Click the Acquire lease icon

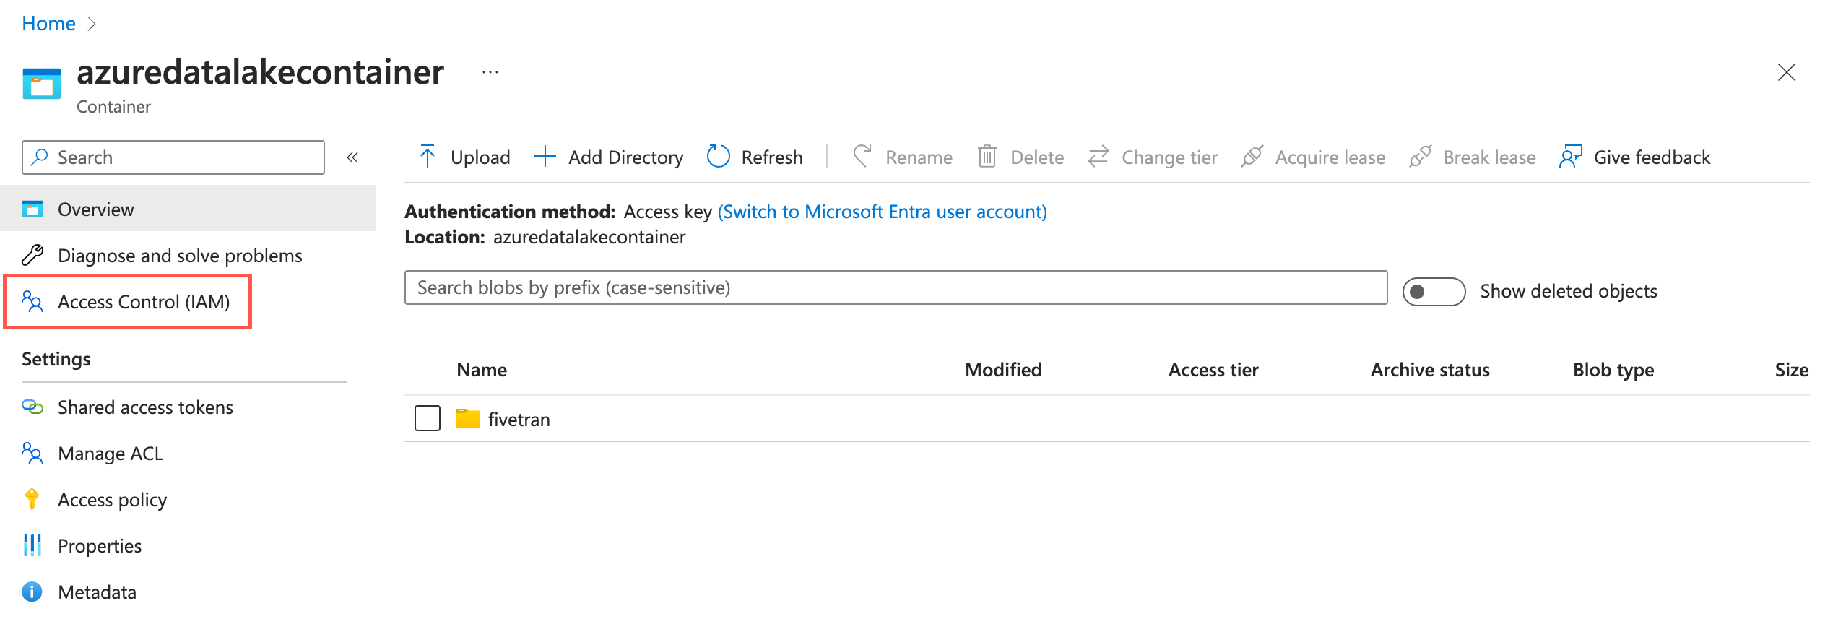(1252, 157)
